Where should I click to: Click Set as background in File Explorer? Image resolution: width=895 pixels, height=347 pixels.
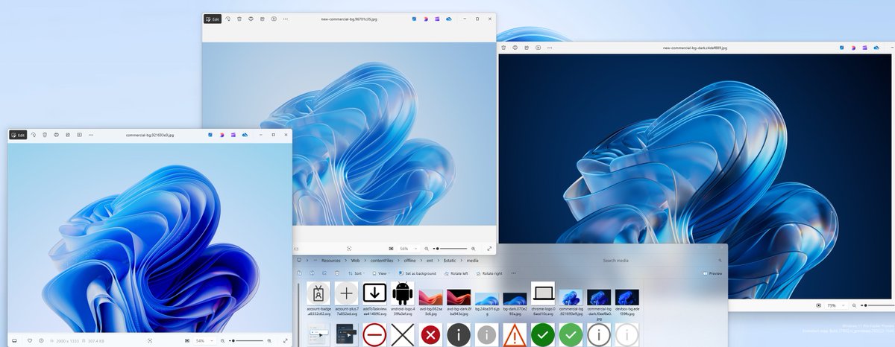pyautogui.click(x=416, y=273)
